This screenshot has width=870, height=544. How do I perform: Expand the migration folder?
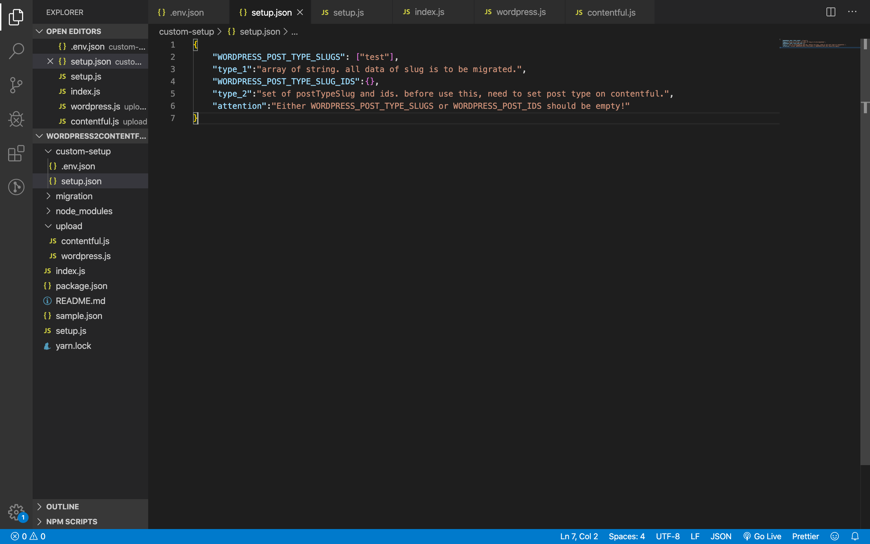pyautogui.click(x=74, y=196)
